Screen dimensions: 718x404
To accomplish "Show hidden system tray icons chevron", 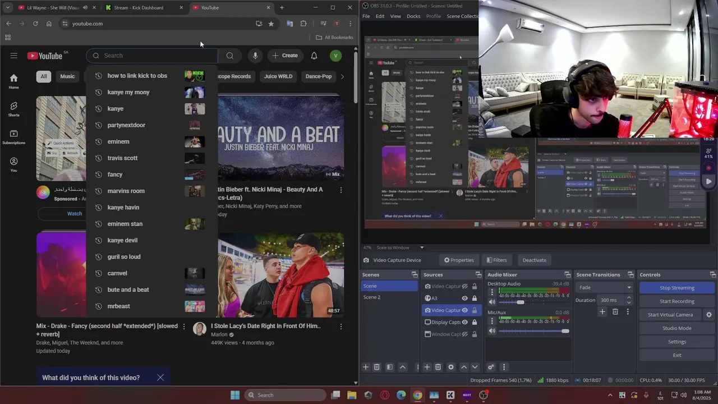I will click(x=610, y=395).
